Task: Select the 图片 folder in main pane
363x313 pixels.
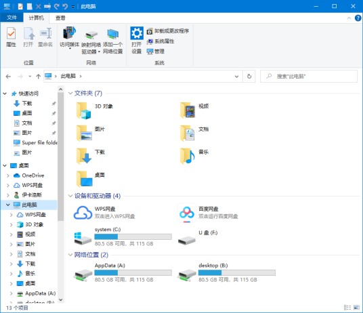Action: (91, 133)
